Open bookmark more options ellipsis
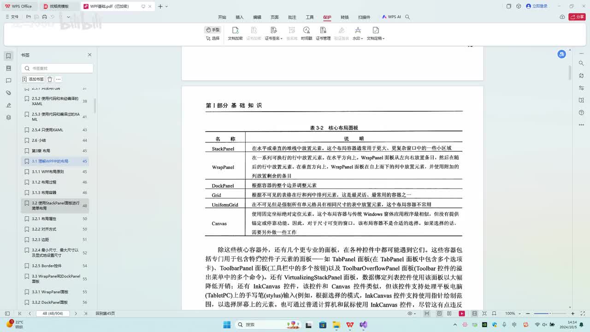 (x=58, y=79)
